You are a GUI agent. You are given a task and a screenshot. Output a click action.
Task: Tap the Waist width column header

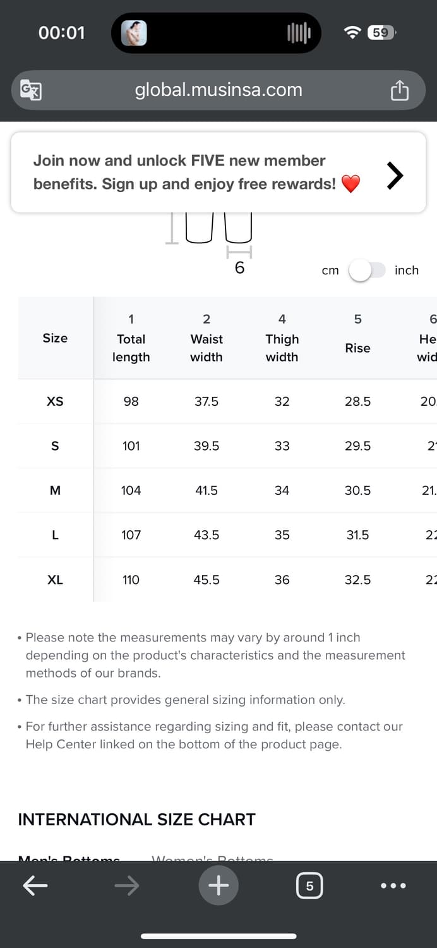207,339
